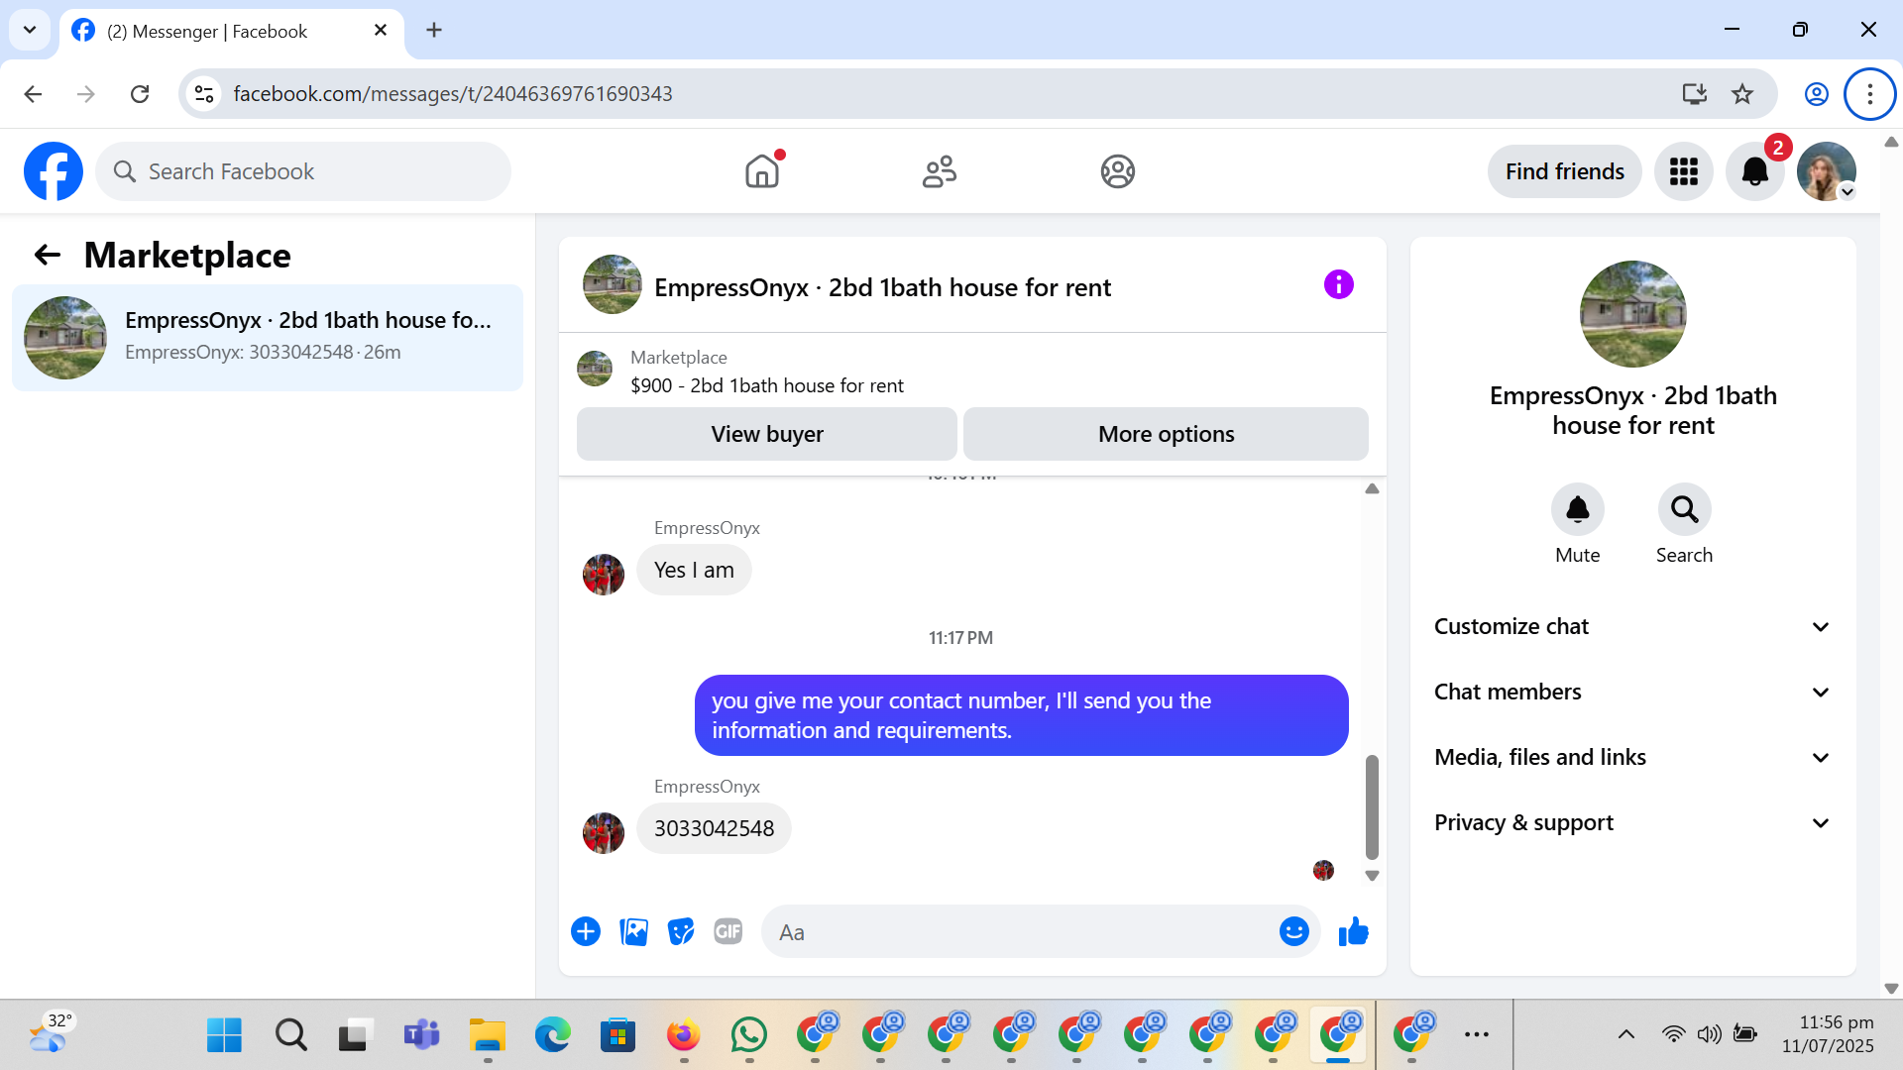Click the View buyer button

(x=767, y=435)
